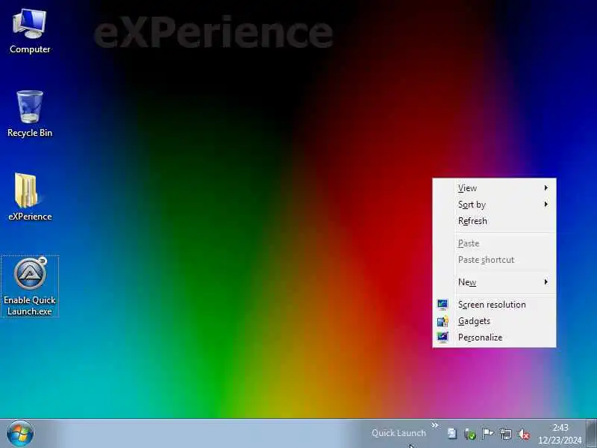This screenshot has height=448, width=597.
Task: Open New in the context menu
Action: (x=494, y=282)
